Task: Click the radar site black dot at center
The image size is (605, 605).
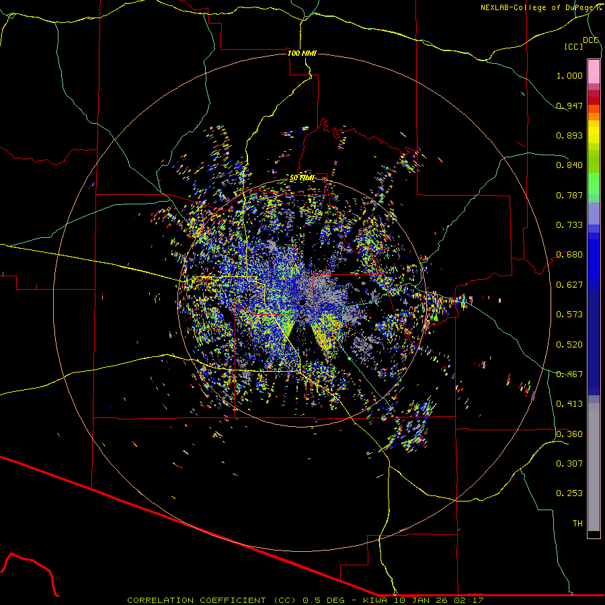Action: point(302,302)
